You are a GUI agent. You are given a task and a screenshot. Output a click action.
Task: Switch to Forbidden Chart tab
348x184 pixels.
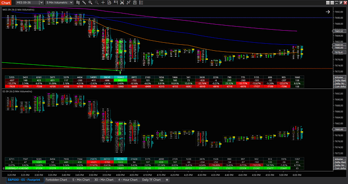pos(56,180)
